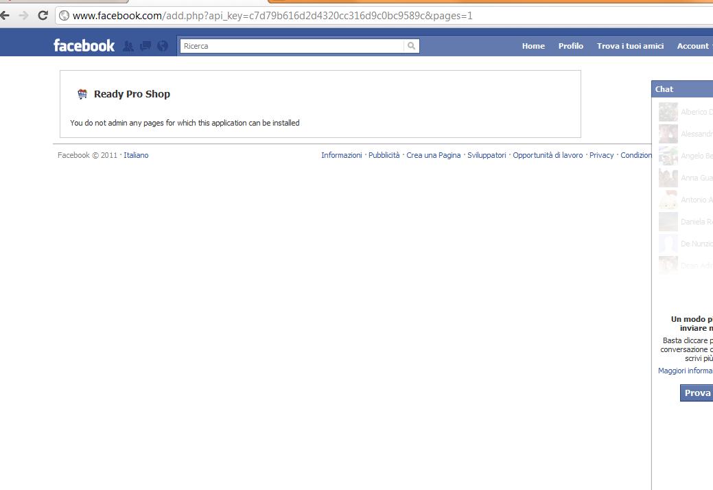Click the Italiano language link
713x490 pixels.
(136, 155)
